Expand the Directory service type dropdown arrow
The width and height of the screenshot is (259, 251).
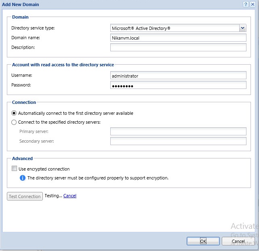[242, 28]
